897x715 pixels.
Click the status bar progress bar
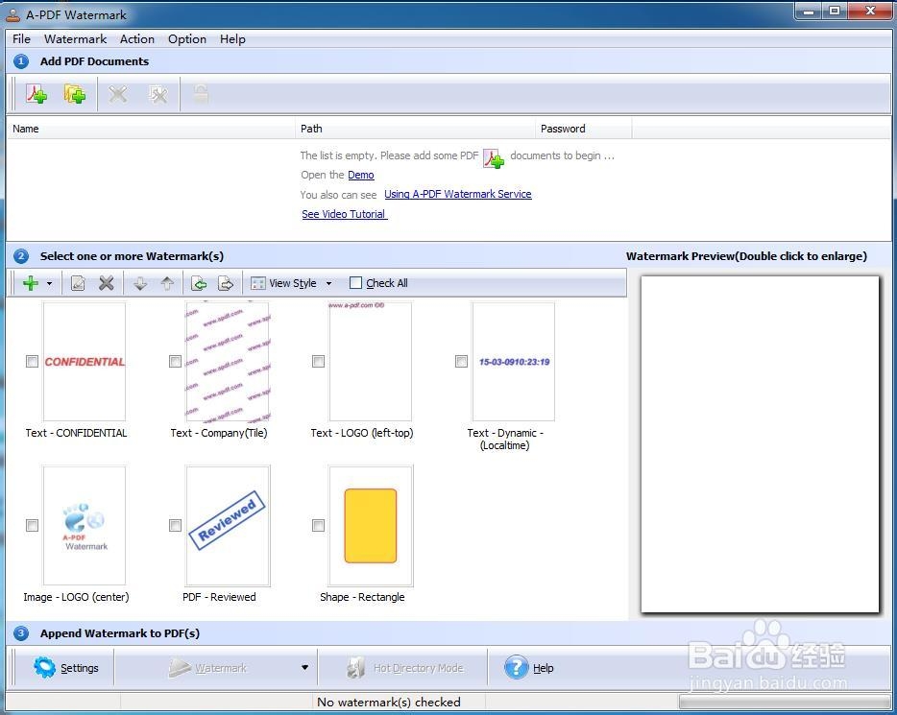785,702
